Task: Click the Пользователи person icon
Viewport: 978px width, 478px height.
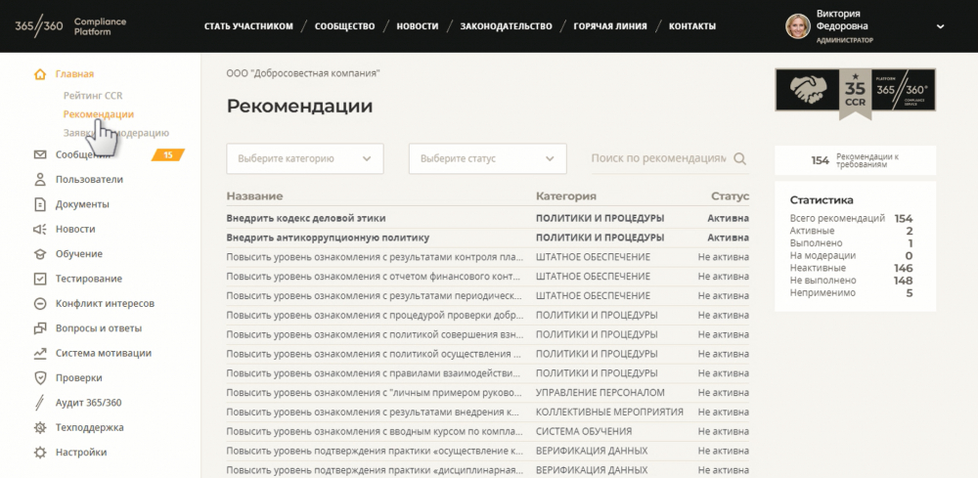Action: (40, 180)
